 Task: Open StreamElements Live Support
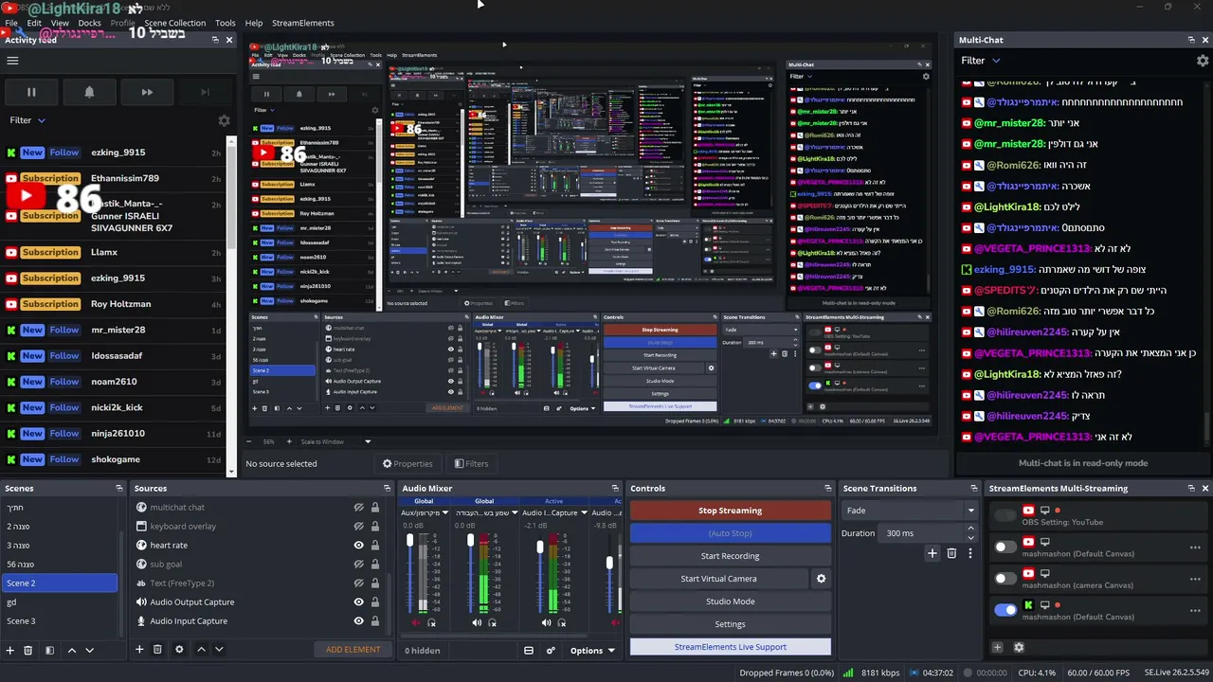click(x=731, y=647)
